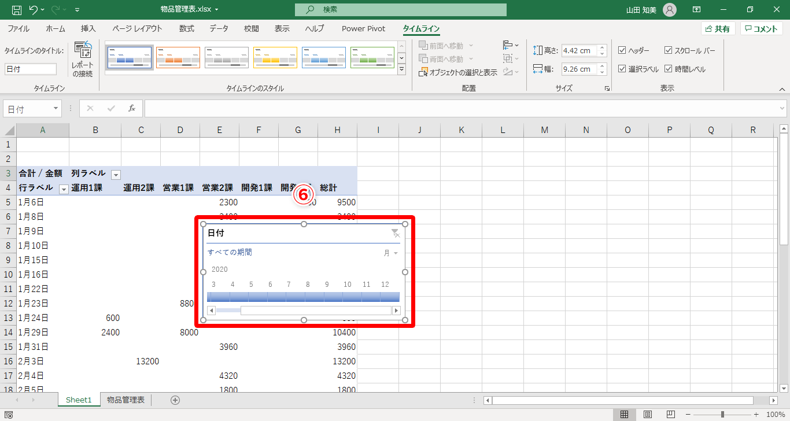Click the 100% zoom level text
This screenshot has height=421, width=790.
[775, 415]
